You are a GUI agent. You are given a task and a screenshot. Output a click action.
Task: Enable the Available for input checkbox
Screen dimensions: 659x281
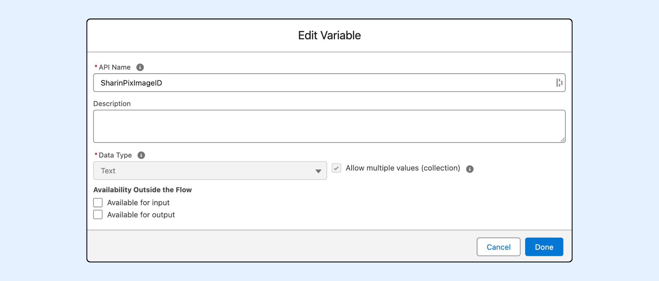point(98,203)
